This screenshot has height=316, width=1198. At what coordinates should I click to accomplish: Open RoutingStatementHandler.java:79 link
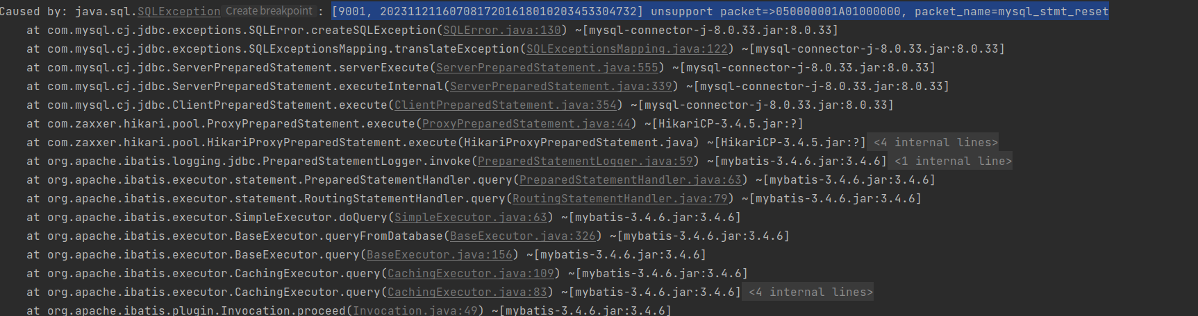pos(620,199)
